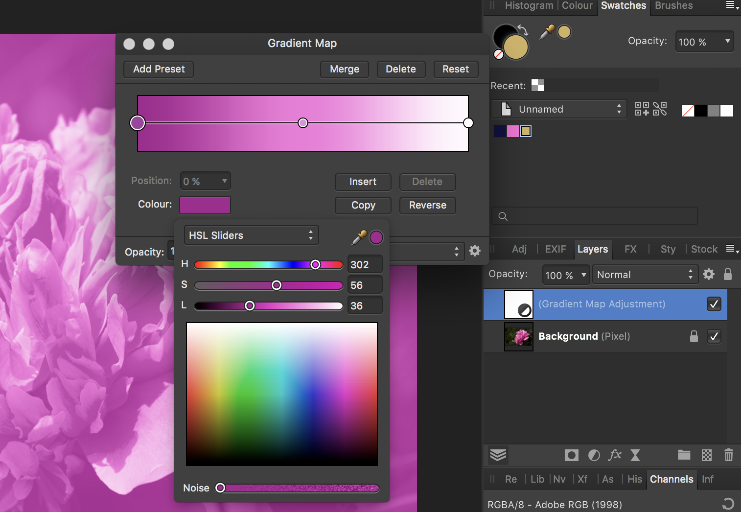Viewport: 741px width, 512px height.
Task: Click the Background layer thumbnail
Action: (519, 336)
